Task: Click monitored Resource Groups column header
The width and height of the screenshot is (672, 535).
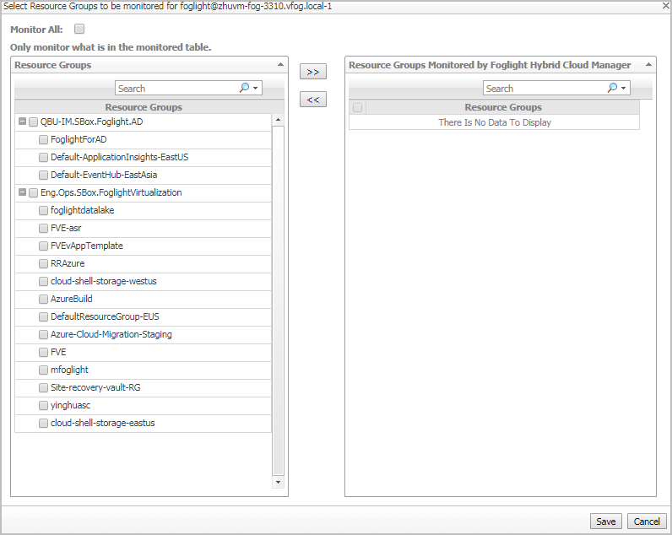Action: click(x=503, y=107)
